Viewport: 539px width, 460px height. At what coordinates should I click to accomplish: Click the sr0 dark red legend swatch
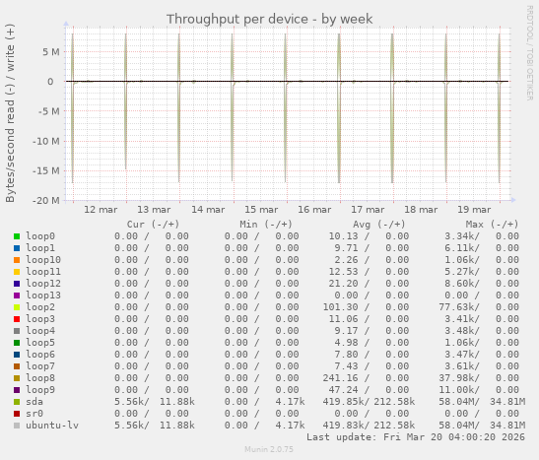point(17,414)
